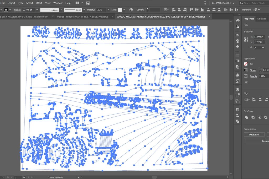Open the Color panel palette icon
The width and height of the screenshot is (269, 179).
[237, 21]
